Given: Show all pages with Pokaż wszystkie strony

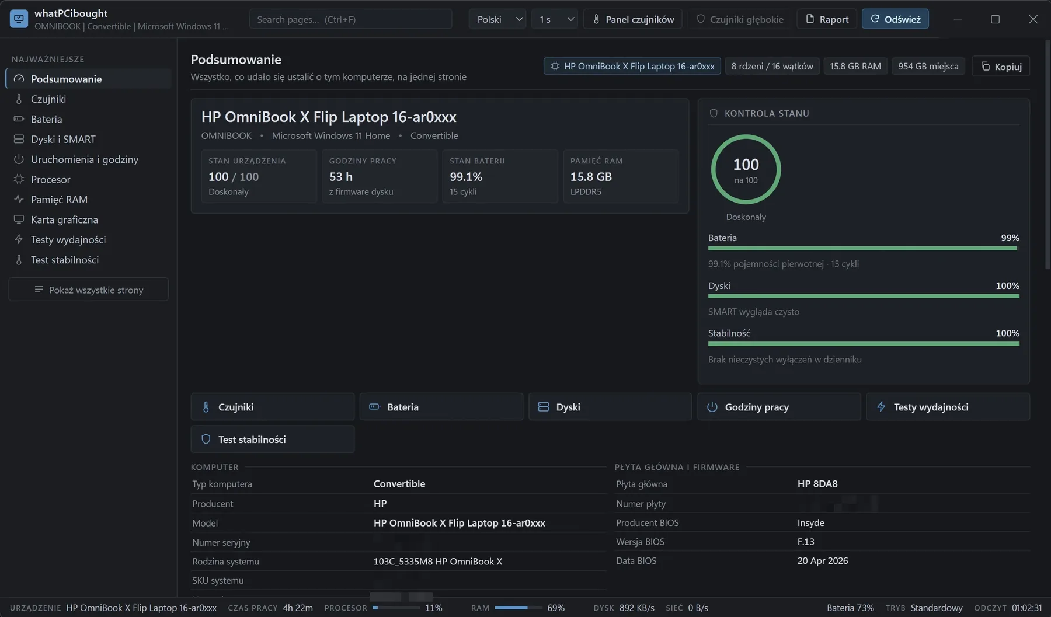Looking at the screenshot, I should [x=88, y=290].
